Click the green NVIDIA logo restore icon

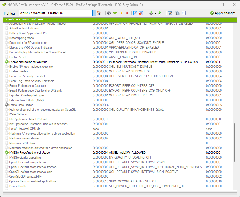[115, 13]
